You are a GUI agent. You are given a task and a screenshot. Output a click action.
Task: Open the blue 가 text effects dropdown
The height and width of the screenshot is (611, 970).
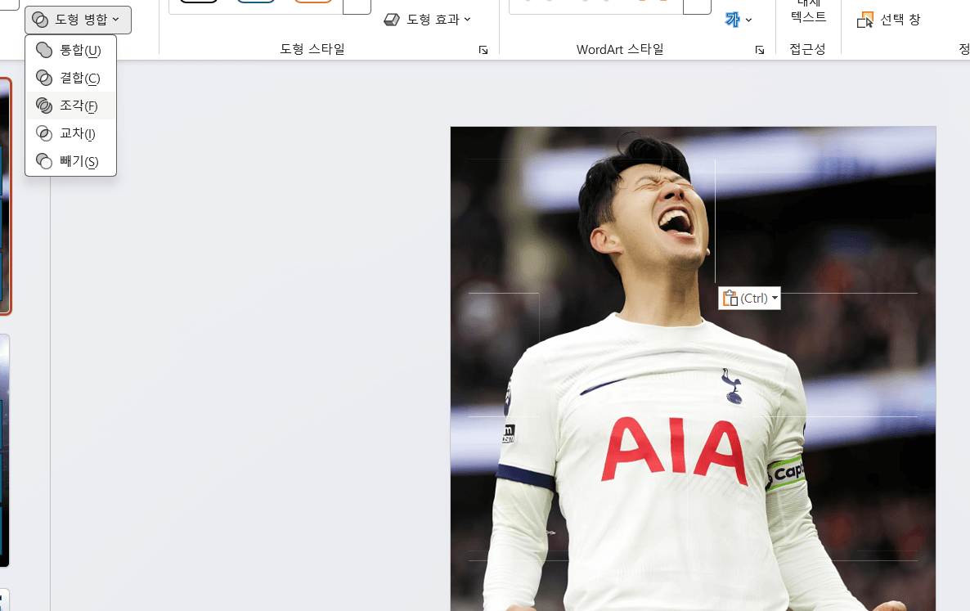click(739, 20)
